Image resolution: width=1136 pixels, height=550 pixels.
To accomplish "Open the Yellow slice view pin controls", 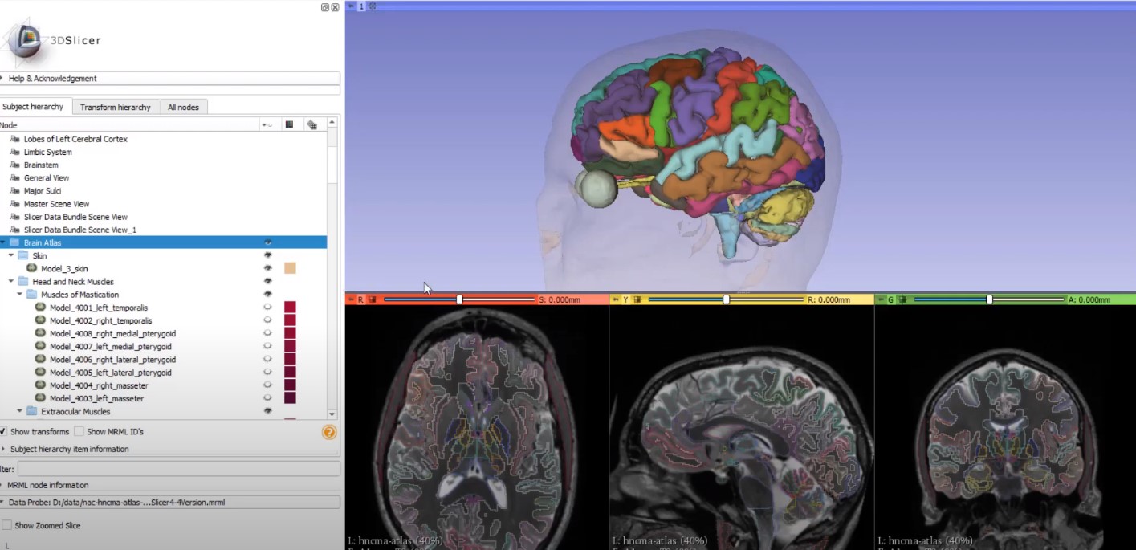I will pyautogui.click(x=614, y=298).
